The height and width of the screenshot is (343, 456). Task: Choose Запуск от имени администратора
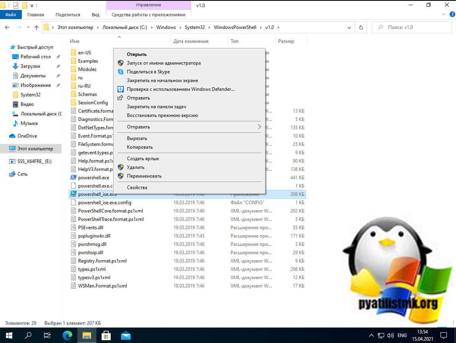(189, 63)
